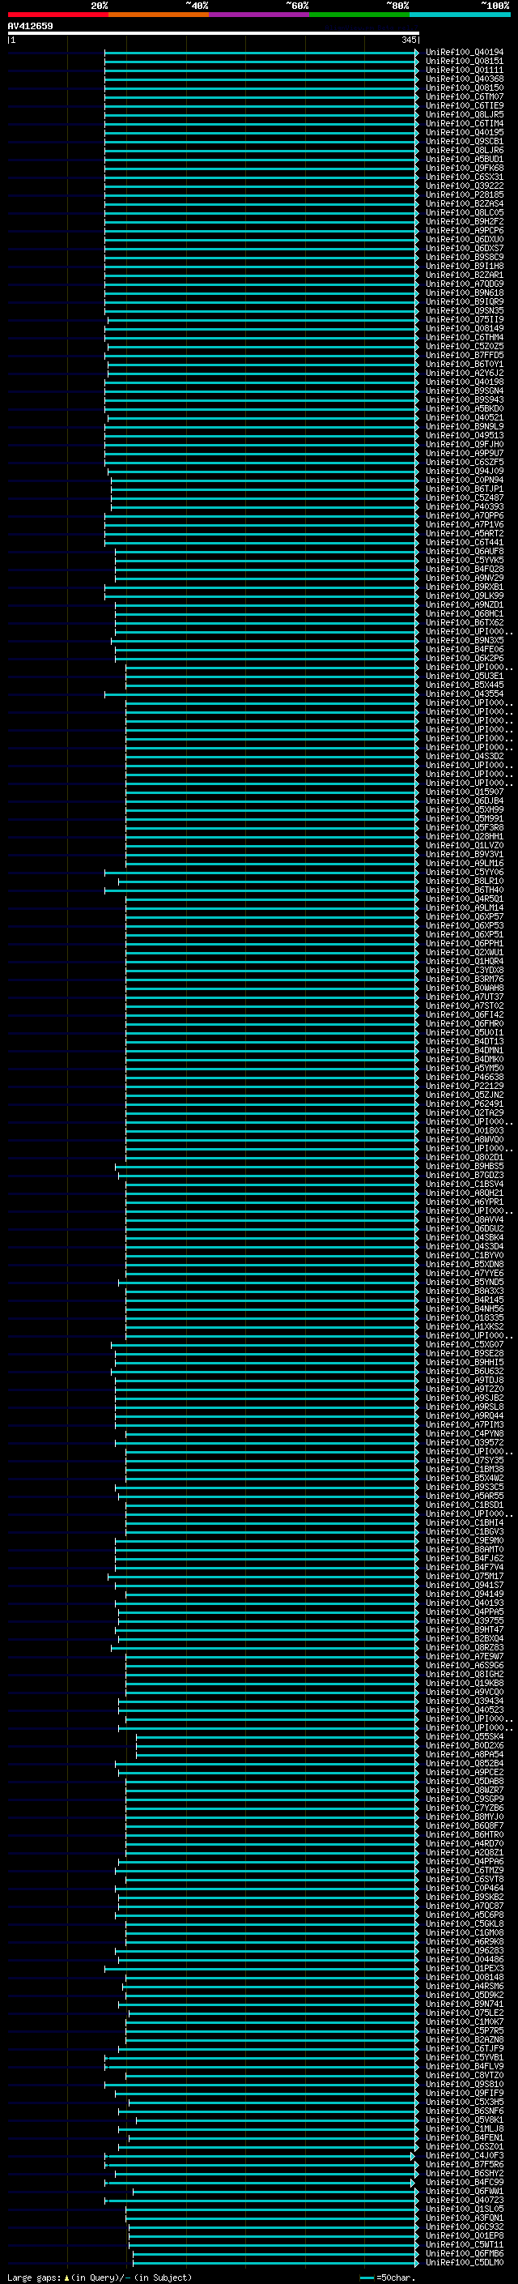Screen dimensions: 518x2284
Task: Select hit label UniRef100_Q08149
Action: (x=464, y=328)
